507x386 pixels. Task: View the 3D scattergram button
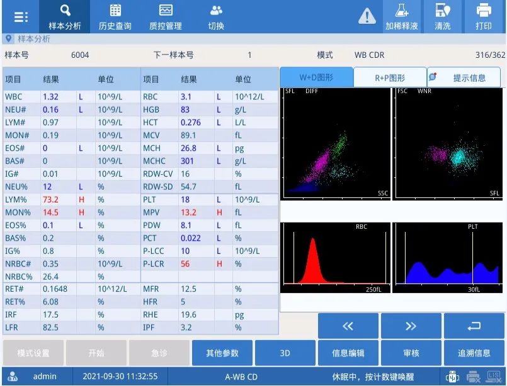tap(285, 353)
